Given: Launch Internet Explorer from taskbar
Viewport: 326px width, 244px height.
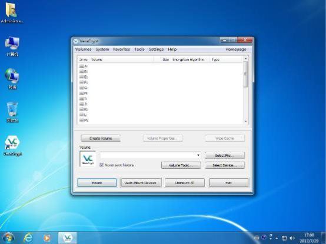Looking at the screenshot, I should click(28, 238).
